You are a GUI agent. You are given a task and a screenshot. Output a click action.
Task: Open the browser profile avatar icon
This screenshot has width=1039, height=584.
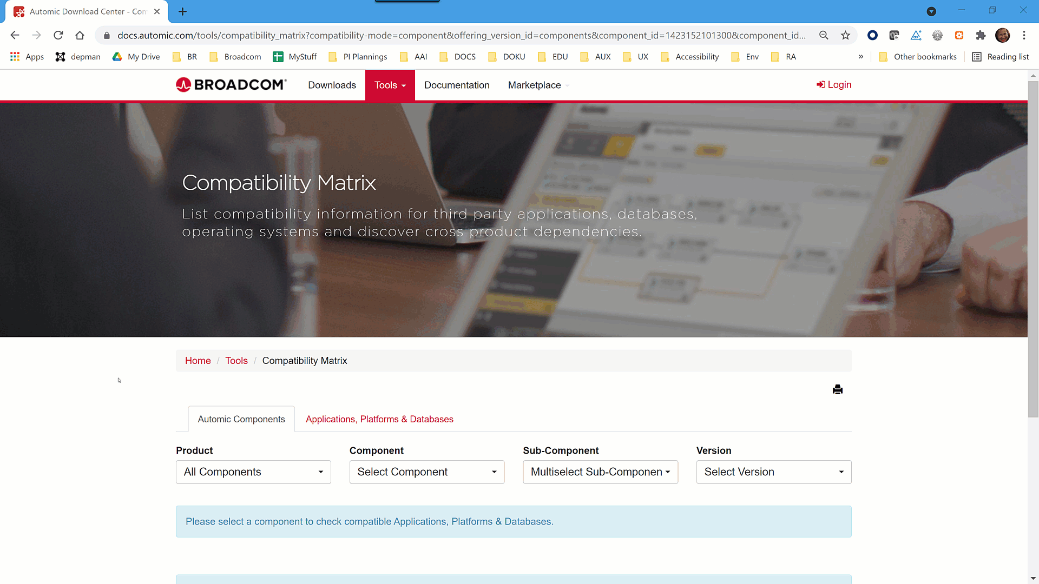[x=1003, y=35]
